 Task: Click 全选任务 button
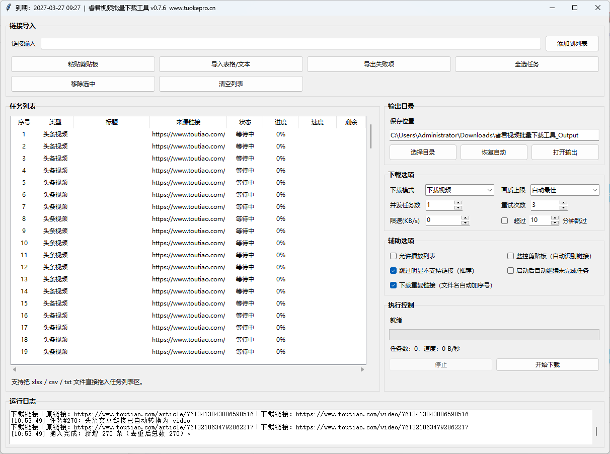pyautogui.click(x=527, y=64)
